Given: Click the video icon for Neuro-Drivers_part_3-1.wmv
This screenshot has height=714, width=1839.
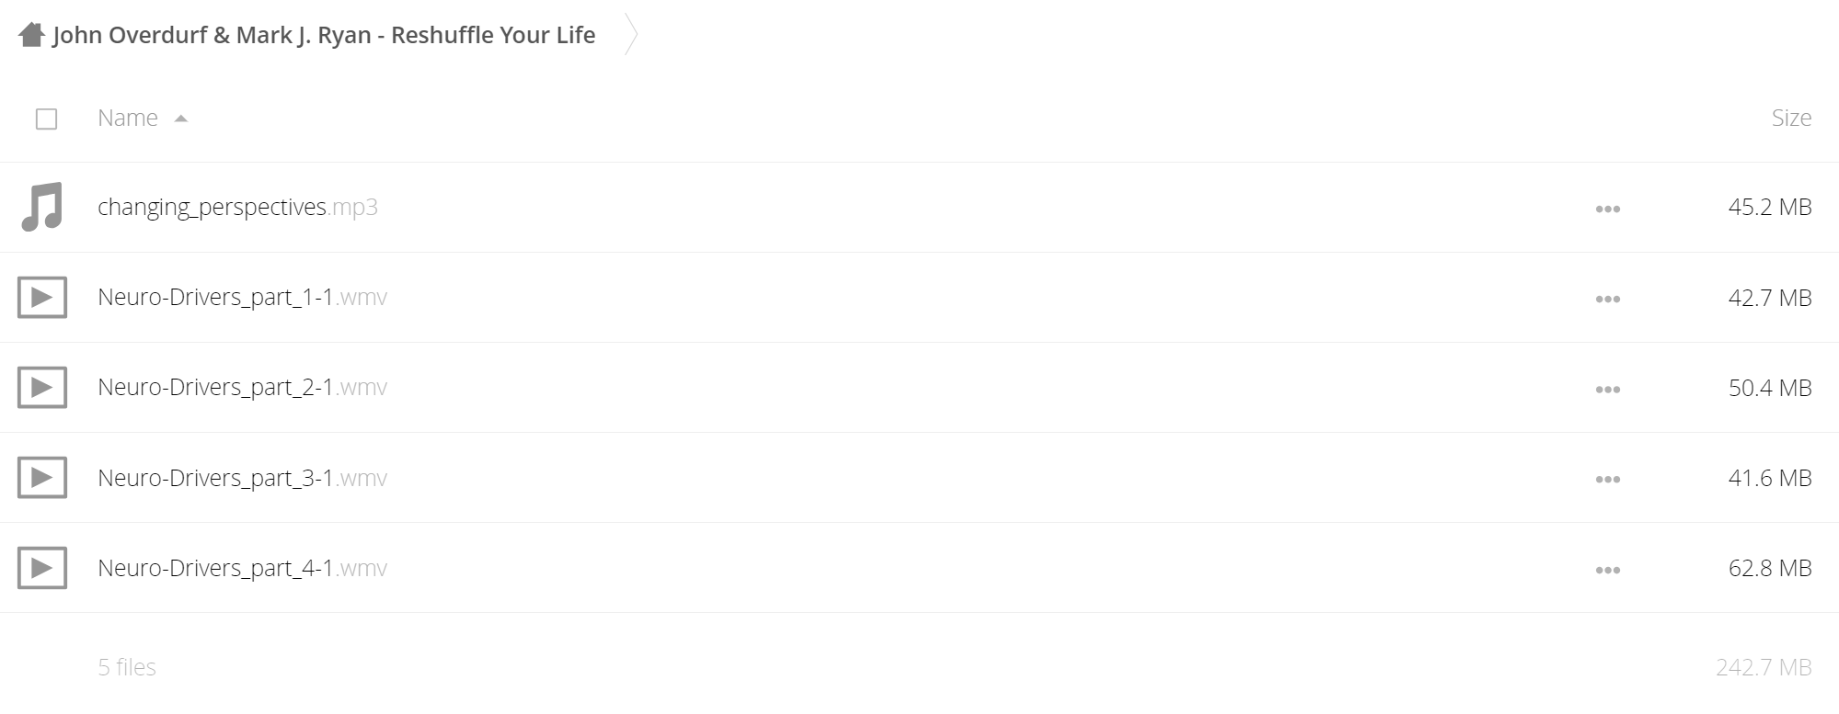Looking at the screenshot, I should coord(42,478).
